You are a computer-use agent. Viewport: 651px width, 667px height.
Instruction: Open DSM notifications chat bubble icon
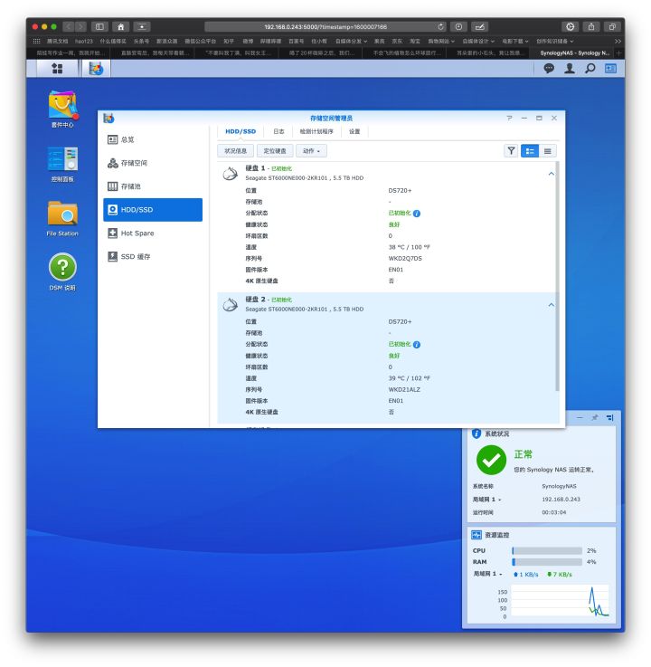pyautogui.click(x=549, y=68)
